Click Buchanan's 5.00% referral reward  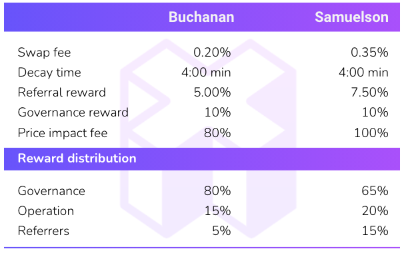click(212, 93)
